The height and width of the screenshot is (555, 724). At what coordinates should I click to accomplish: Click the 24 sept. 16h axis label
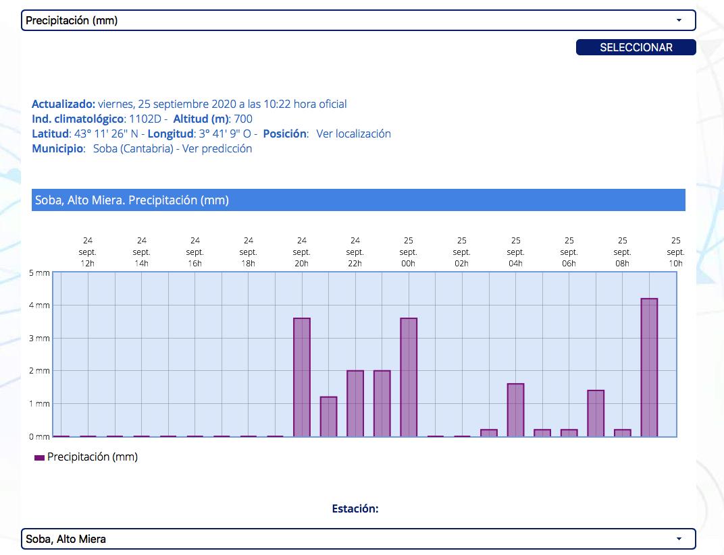[195, 252]
